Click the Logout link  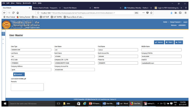coord(185,22)
